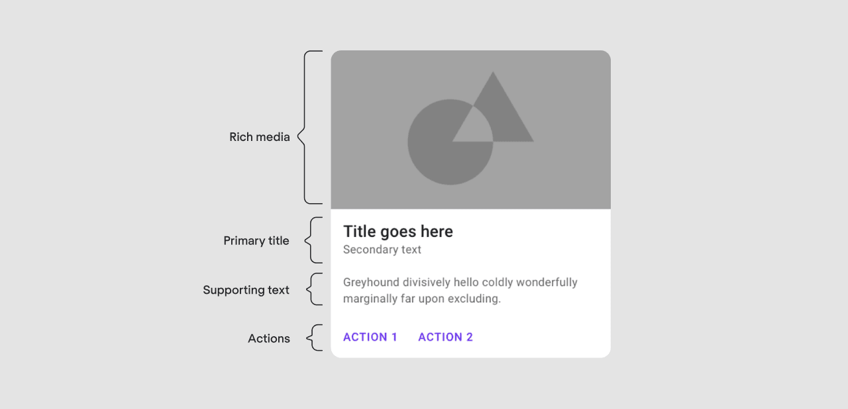Click the rounded card container
The height and width of the screenshot is (409, 848).
(470, 203)
